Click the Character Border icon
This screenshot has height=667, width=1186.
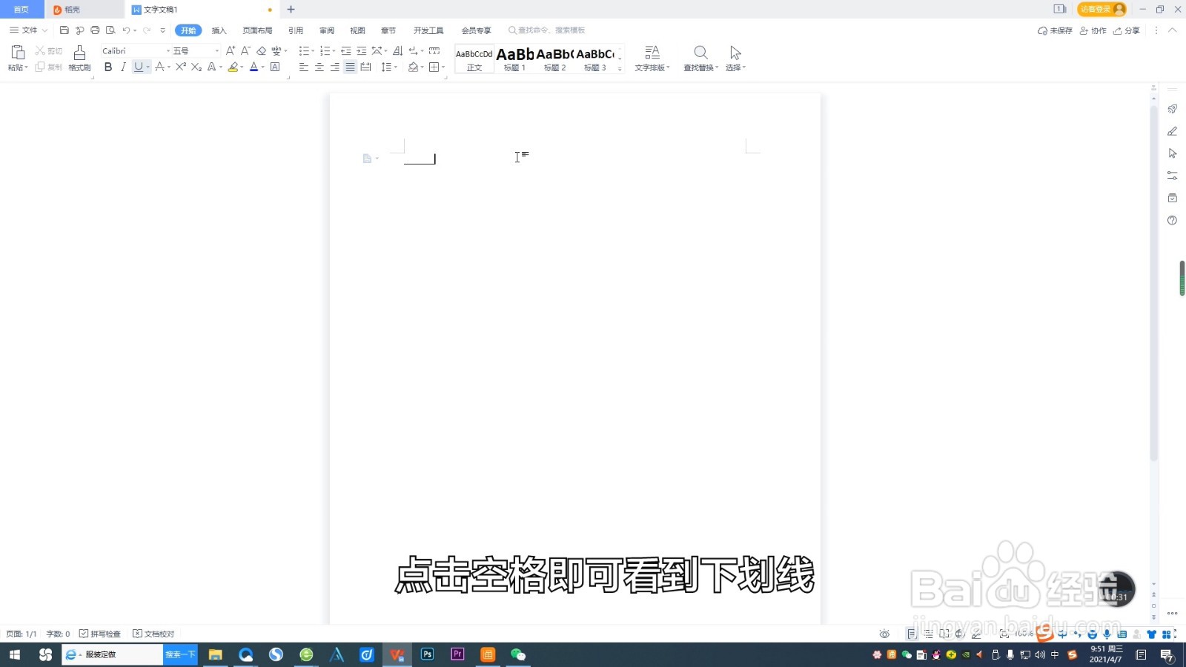pyautogui.click(x=275, y=67)
